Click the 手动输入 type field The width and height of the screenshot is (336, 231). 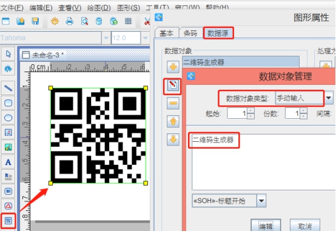tap(300, 98)
